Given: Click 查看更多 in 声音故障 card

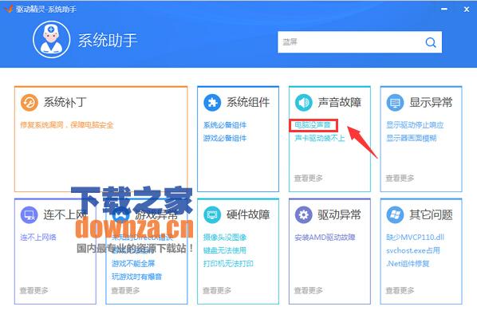Looking at the screenshot, I should (x=309, y=178).
